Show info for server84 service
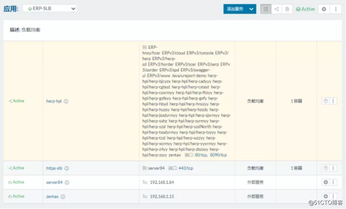 click(x=67, y=182)
